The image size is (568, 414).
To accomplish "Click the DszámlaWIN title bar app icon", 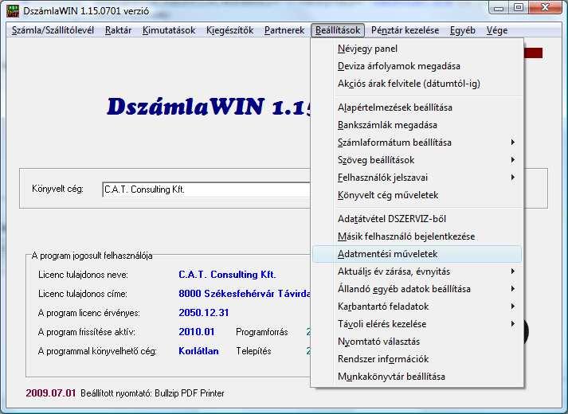I will tap(13, 11).
